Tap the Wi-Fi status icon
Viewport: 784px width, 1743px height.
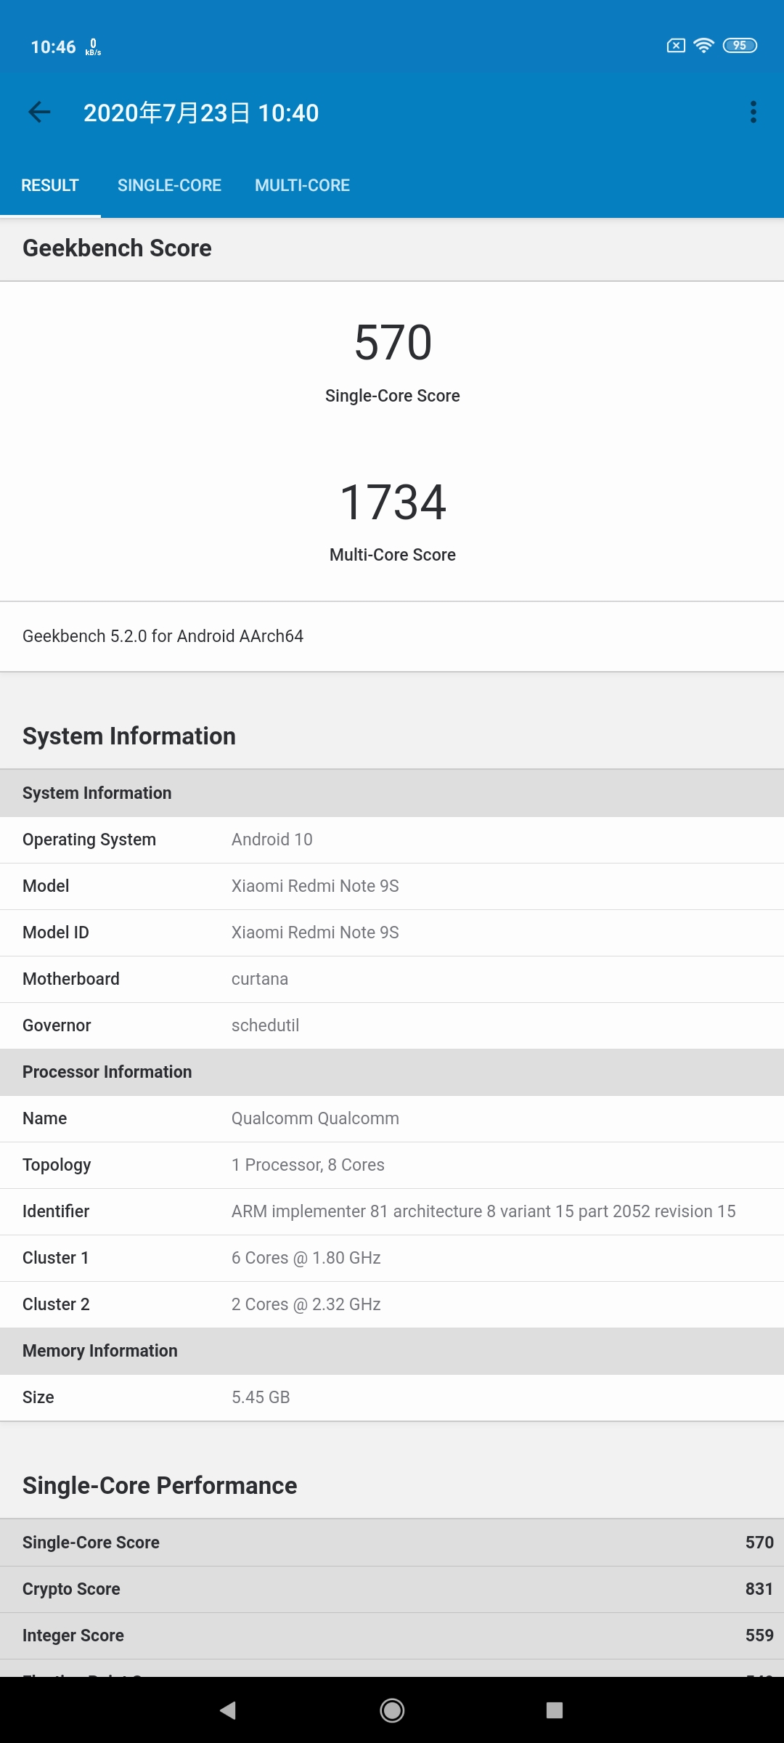703,46
